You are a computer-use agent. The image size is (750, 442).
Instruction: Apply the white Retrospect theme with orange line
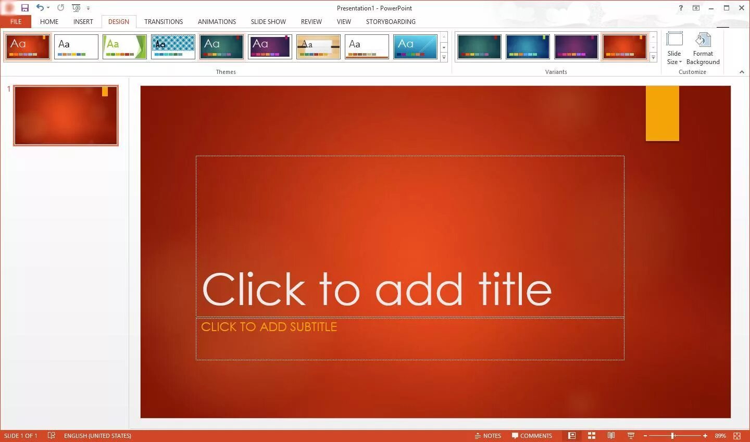click(367, 47)
